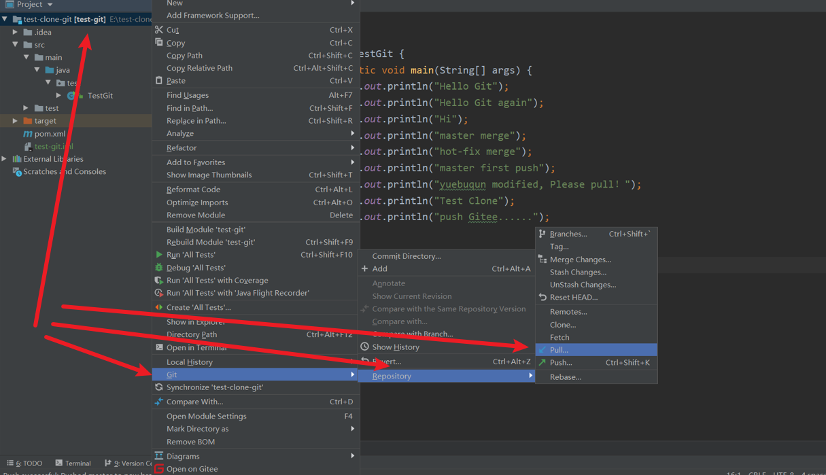Viewport: 826px width, 475px height.
Task: Click the TestGit class icon in tree
Action: (x=72, y=96)
